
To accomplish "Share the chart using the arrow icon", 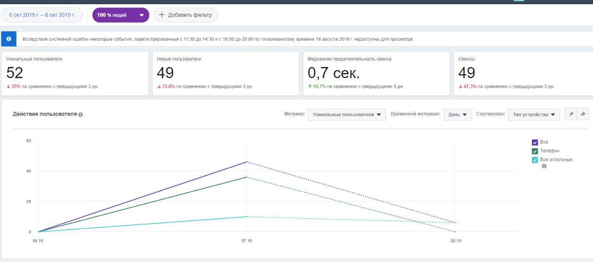I will click(x=583, y=114).
